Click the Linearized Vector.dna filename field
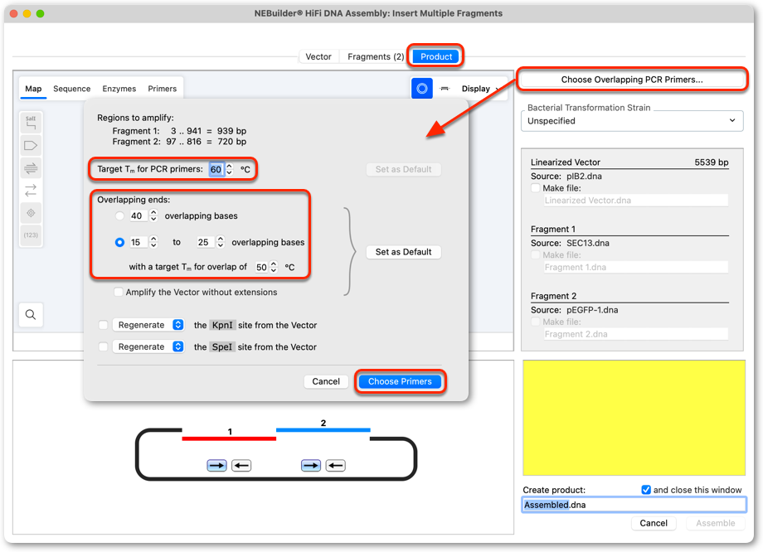This screenshot has width=763, height=552. point(635,201)
